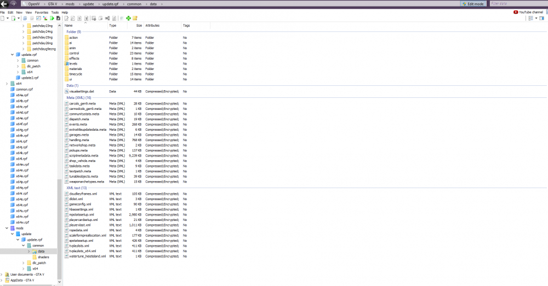This screenshot has width=548, height=286.
Task: Click the blank new-file icon in toolbar
Action: coord(2,18)
